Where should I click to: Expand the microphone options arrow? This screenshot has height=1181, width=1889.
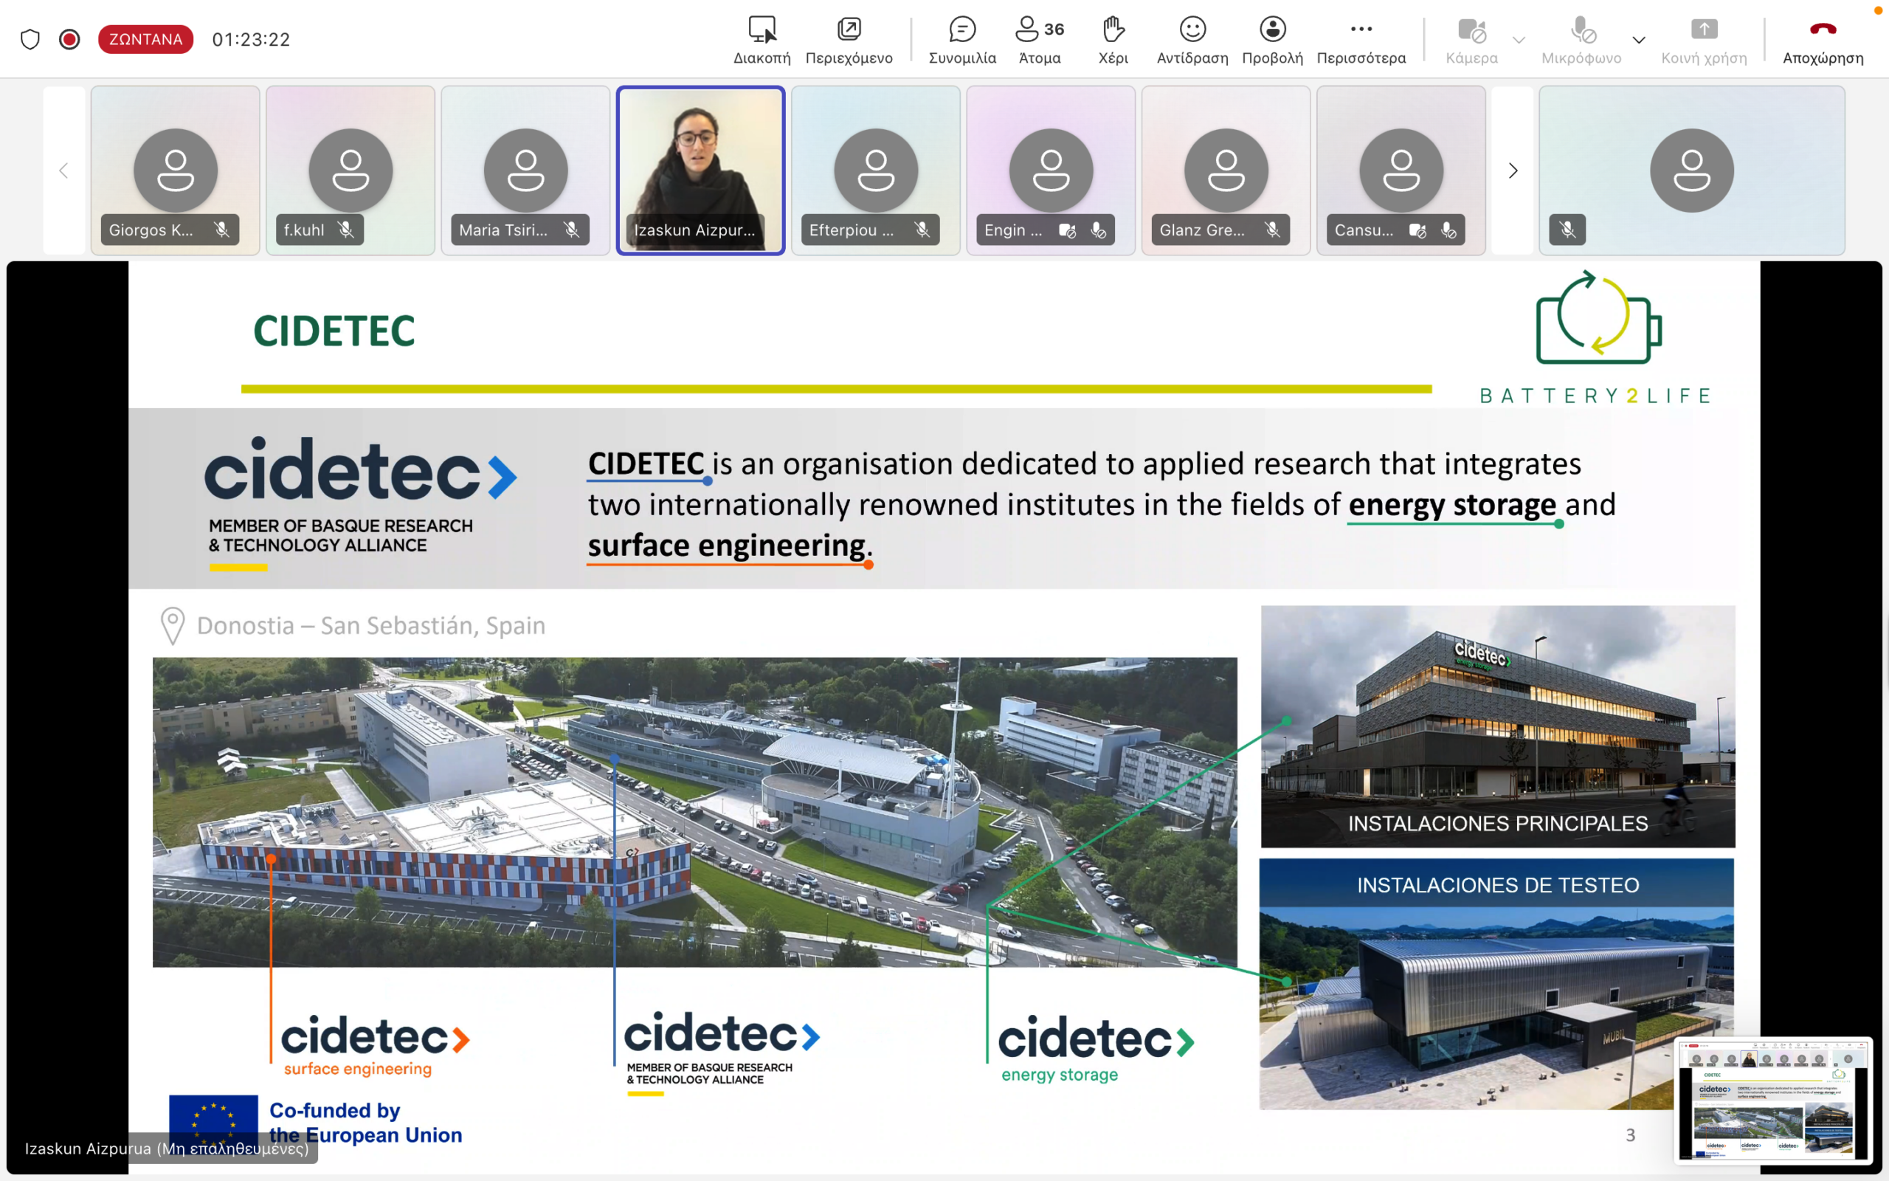[1638, 40]
